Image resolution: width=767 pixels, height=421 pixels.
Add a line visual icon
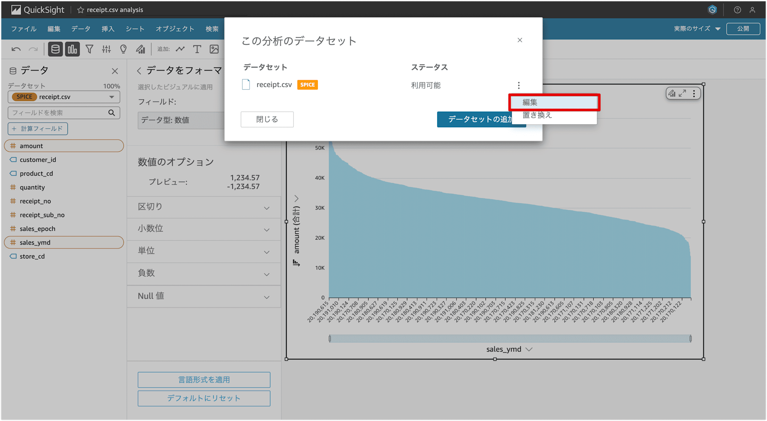180,49
